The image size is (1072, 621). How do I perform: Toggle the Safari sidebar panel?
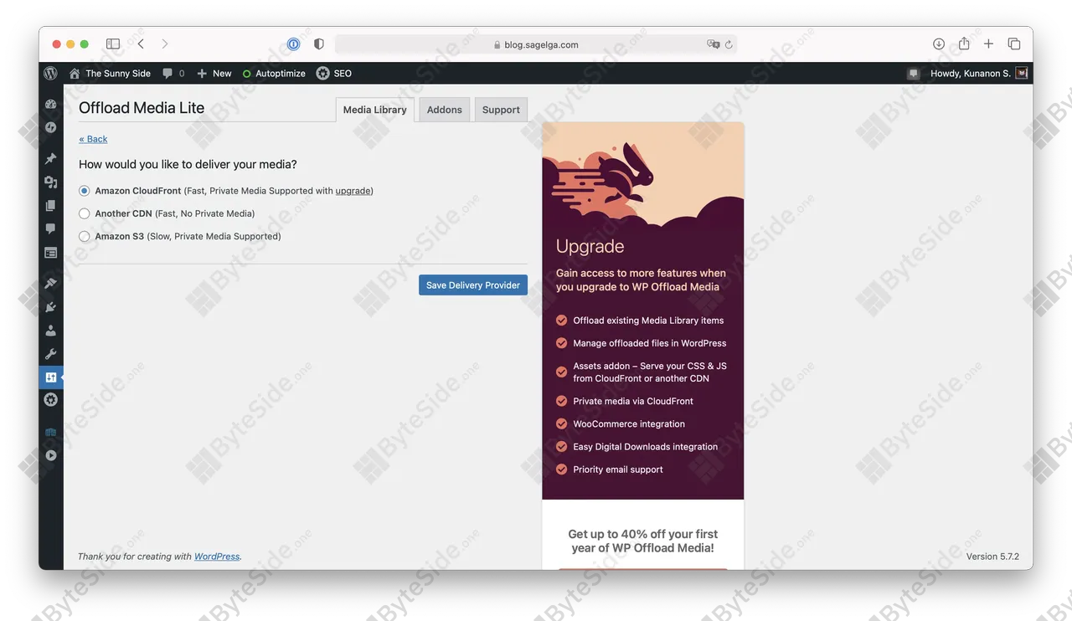coord(113,44)
